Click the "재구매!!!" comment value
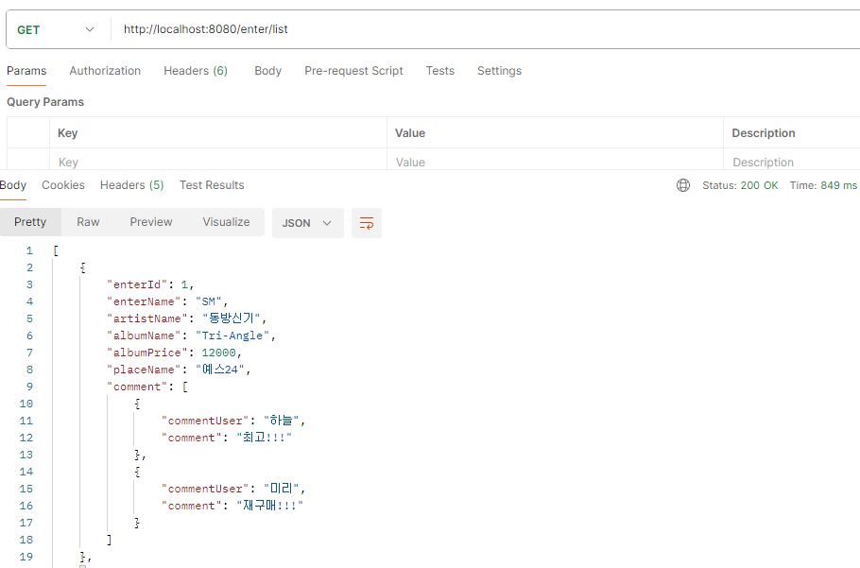Viewport: 860px width, 568px height. point(270,506)
